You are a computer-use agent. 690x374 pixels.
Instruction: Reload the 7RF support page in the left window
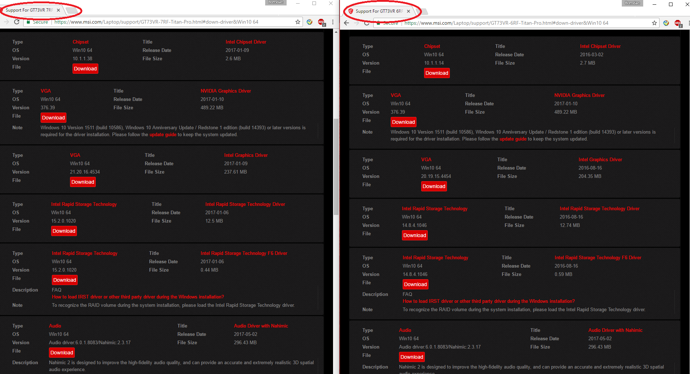[x=17, y=22]
